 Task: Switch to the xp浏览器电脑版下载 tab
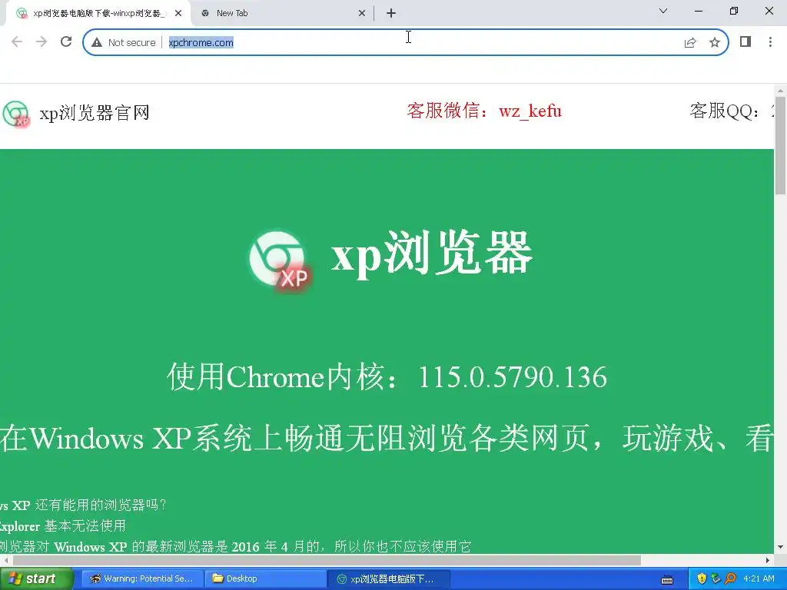98,14
